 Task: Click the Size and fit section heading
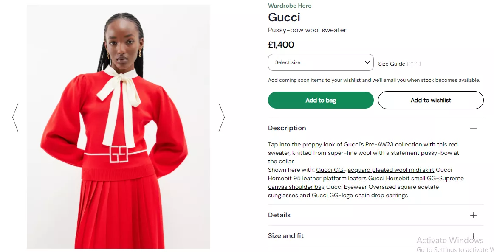[x=285, y=236]
